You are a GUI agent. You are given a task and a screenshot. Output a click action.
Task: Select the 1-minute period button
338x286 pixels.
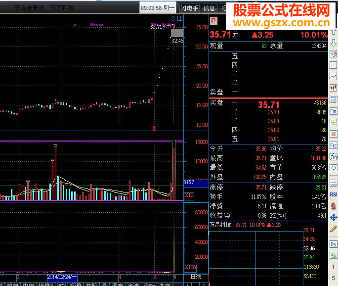coord(333,267)
